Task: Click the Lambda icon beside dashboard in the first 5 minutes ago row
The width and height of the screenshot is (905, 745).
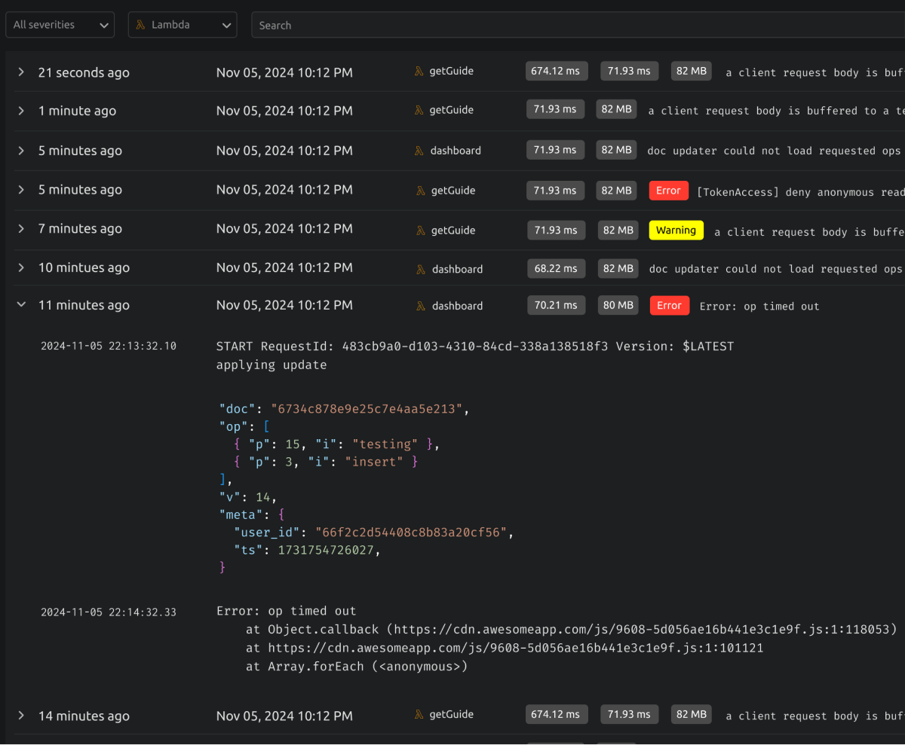Action: (x=419, y=151)
